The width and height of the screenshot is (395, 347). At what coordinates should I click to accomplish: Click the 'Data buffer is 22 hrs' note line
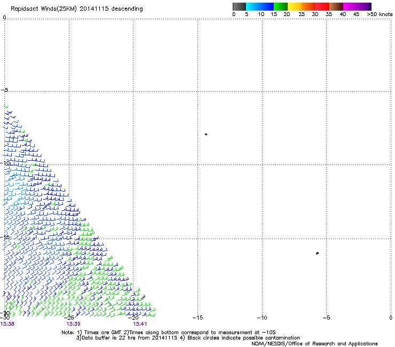[x=188, y=338]
